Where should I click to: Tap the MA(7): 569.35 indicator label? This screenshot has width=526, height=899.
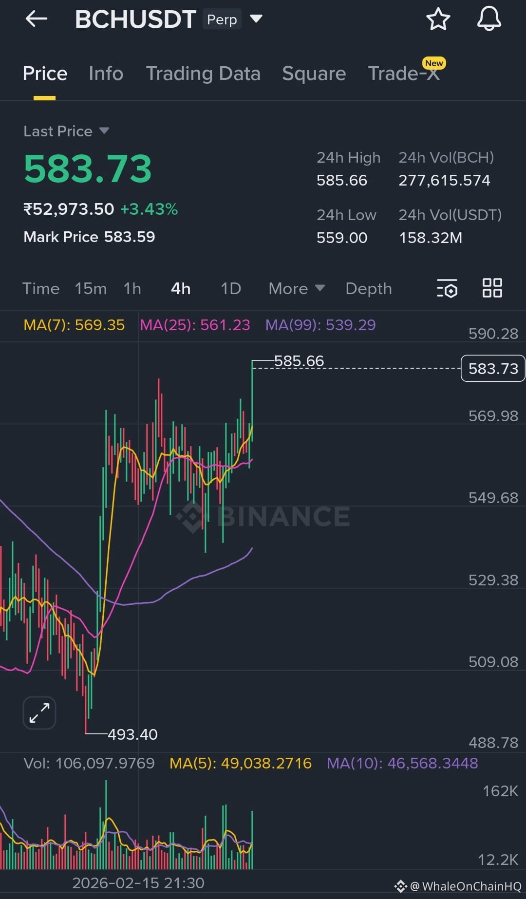point(74,325)
